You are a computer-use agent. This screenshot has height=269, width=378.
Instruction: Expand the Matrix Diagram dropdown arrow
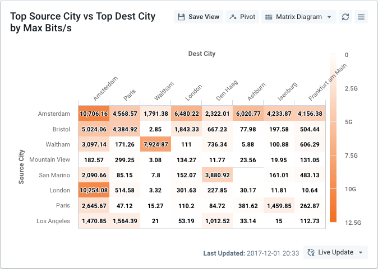[328, 17]
